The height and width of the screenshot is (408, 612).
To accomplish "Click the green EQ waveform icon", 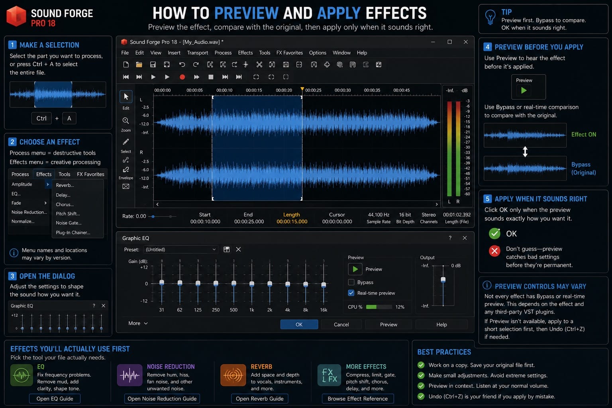I will (x=22, y=375).
